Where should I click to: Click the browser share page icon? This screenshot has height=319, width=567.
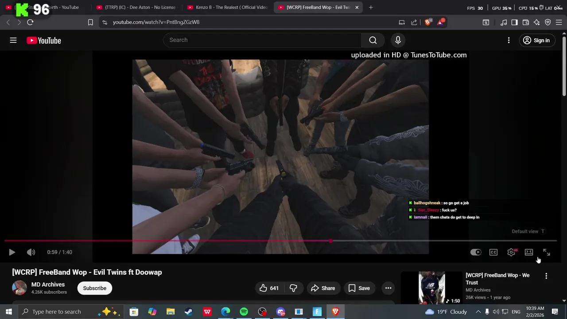[414, 22]
